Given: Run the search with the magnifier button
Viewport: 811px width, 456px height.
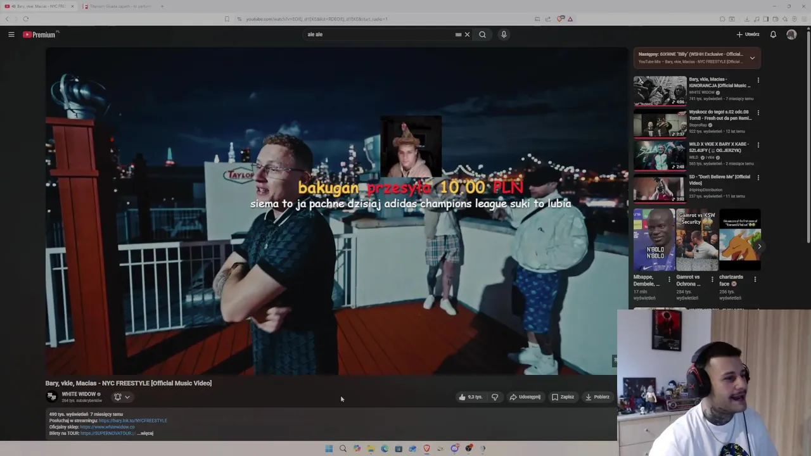Looking at the screenshot, I should pyautogui.click(x=482, y=34).
